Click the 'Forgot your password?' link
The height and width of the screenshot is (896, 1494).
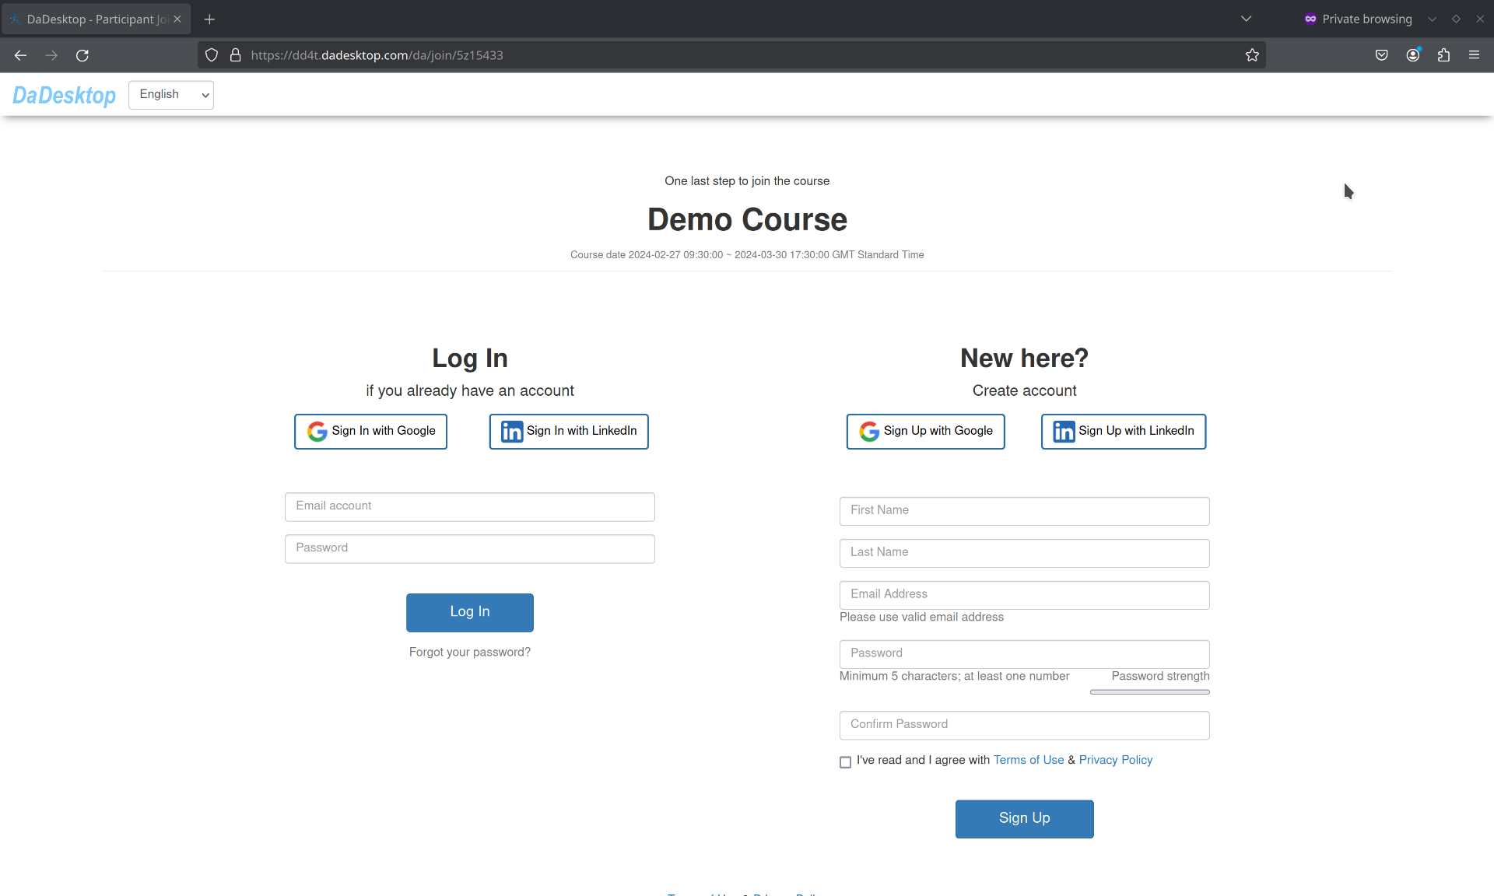click(x=469, y=652)
